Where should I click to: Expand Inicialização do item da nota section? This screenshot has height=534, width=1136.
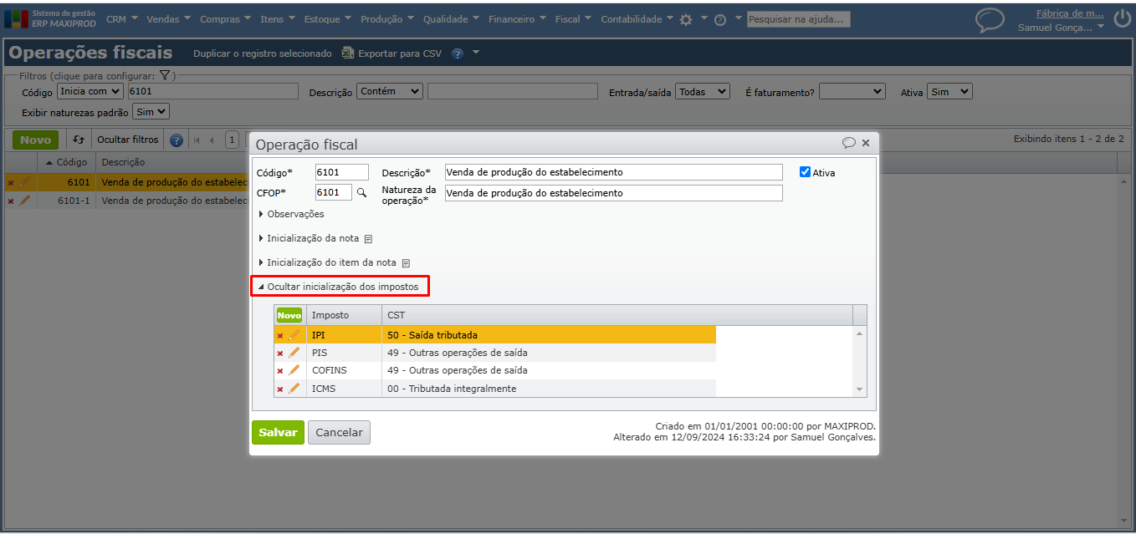327,262
